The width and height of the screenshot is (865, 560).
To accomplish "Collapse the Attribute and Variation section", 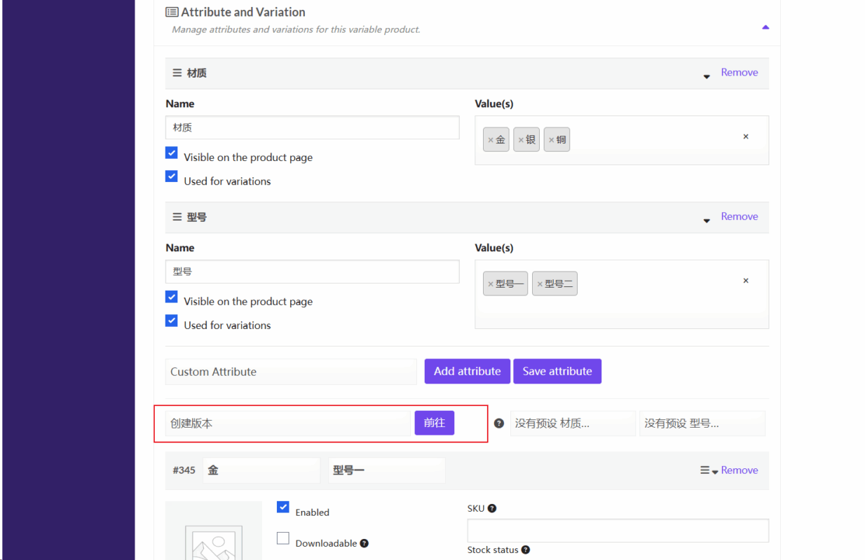I will coord(765,27).
